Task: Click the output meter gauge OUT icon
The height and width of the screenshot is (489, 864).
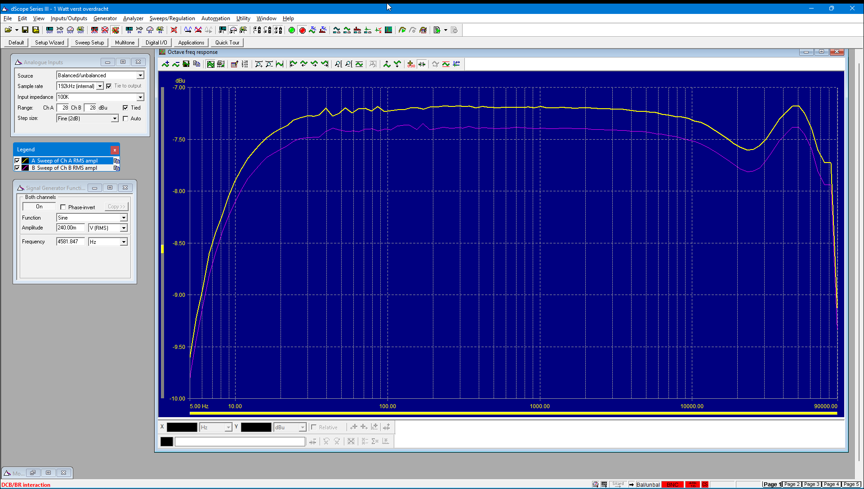Action: [70, 30]
